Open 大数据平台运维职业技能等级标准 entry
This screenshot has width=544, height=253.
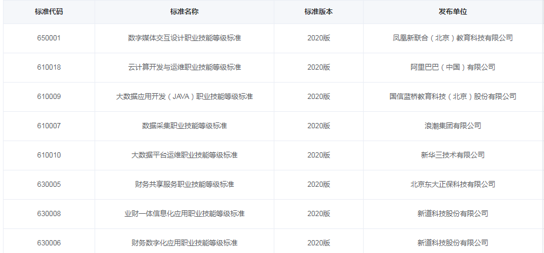point(184,155)
